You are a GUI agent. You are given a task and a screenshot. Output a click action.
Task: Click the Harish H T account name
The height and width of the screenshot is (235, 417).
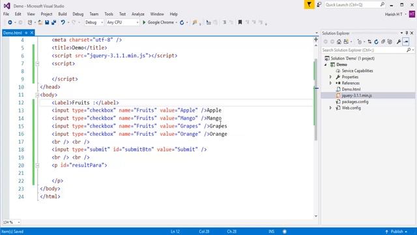tap(394, 14)
